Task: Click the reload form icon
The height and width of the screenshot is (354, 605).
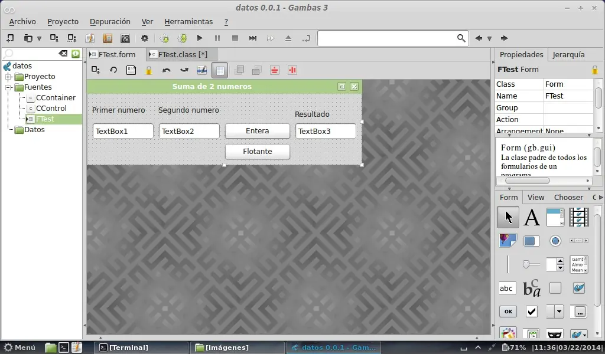Action: (x=113, y=70)
